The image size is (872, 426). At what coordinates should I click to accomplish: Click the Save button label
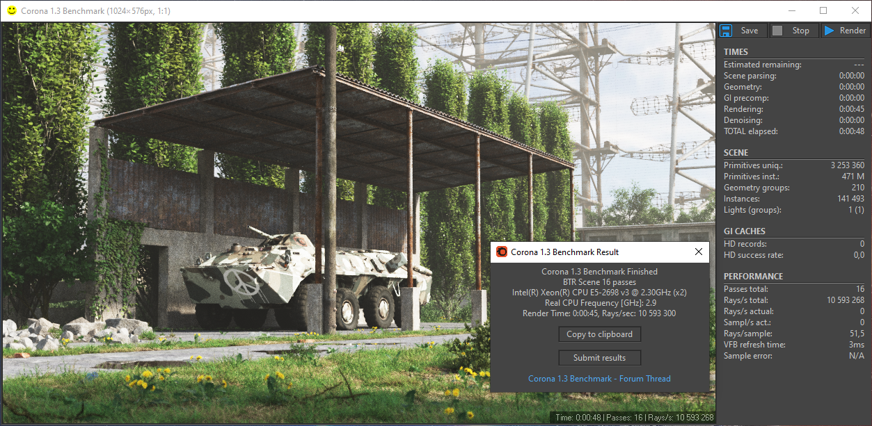[750, 31]
